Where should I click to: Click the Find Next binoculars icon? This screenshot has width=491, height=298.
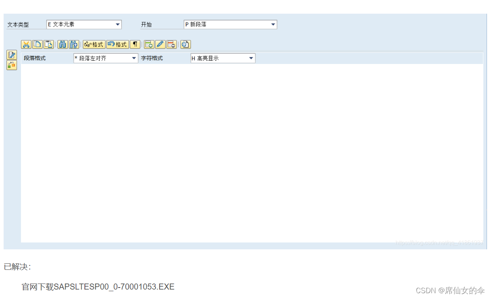tap(74, 44)
